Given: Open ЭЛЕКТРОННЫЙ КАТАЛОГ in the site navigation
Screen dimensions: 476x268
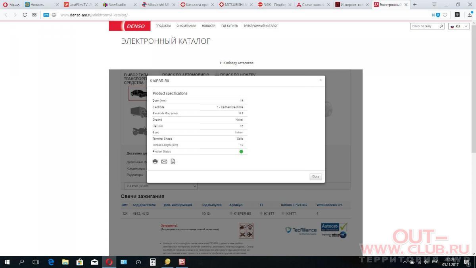Looking at the screenshot, I should coord(261,26).
